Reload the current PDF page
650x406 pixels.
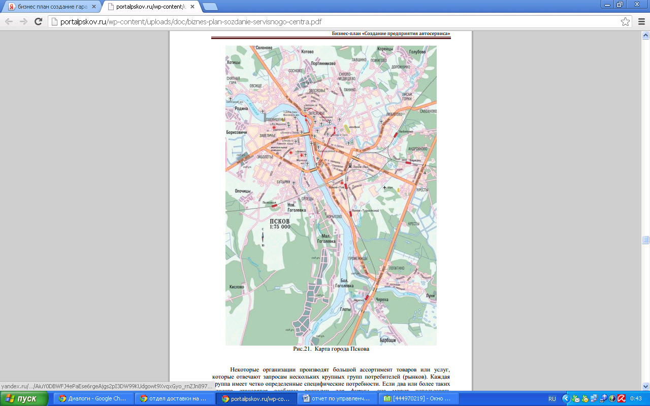(38, 21)
